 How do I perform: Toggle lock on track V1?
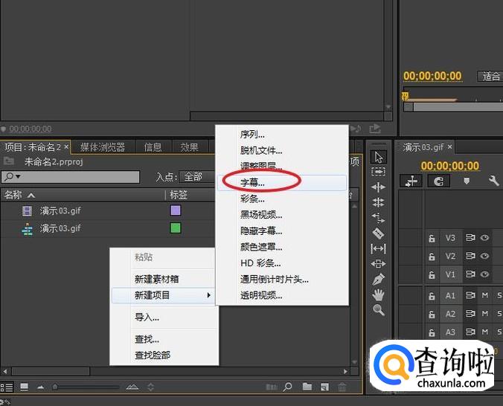(431, 274)
